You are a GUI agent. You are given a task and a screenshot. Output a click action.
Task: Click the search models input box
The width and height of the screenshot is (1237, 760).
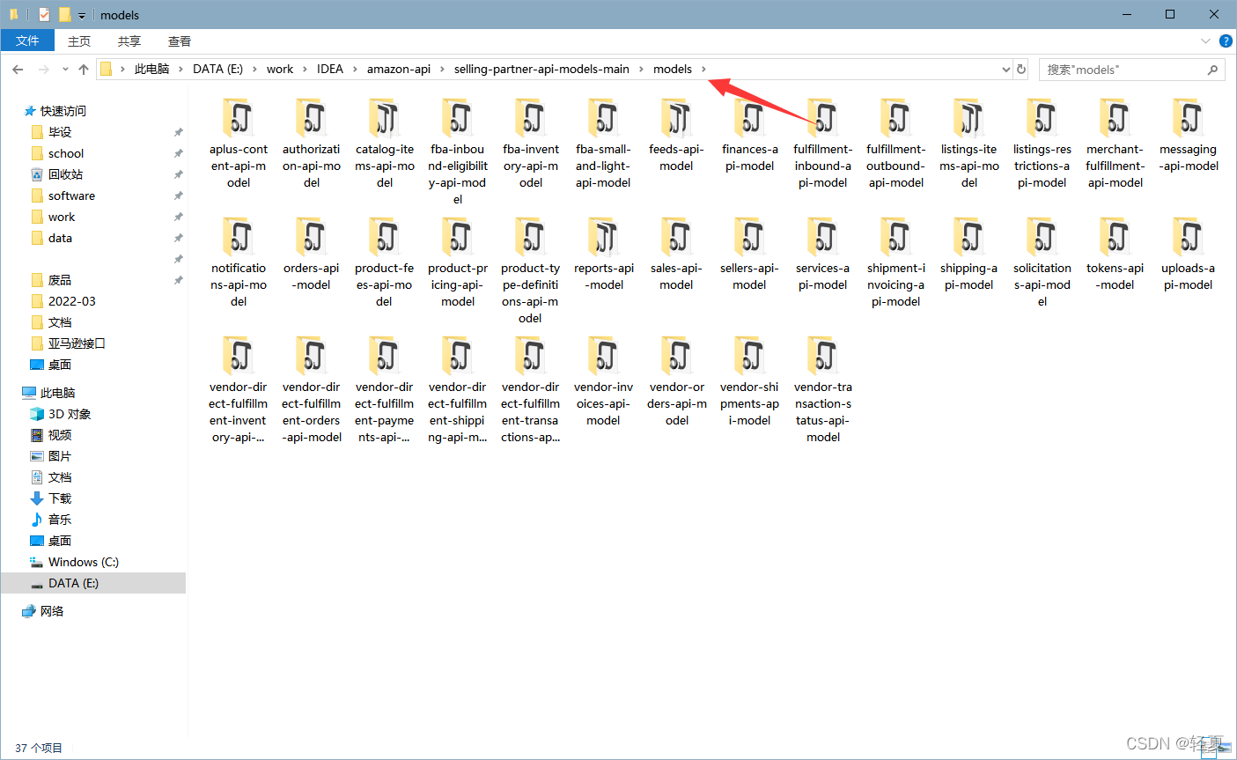[x=1131, y=70]
